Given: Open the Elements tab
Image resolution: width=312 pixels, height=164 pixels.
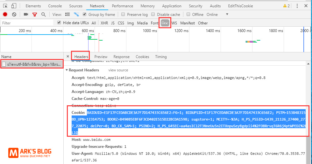Looking at the screenshot, I should pyautogui.click(x=33, y=6).
